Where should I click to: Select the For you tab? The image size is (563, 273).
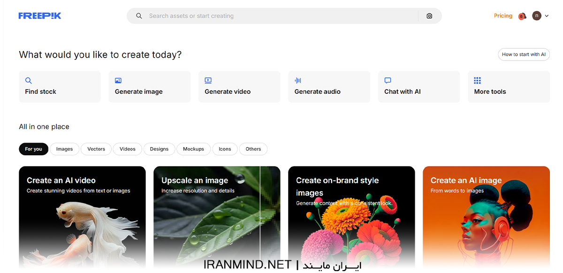pyautogui.click(x=33, y=149)
